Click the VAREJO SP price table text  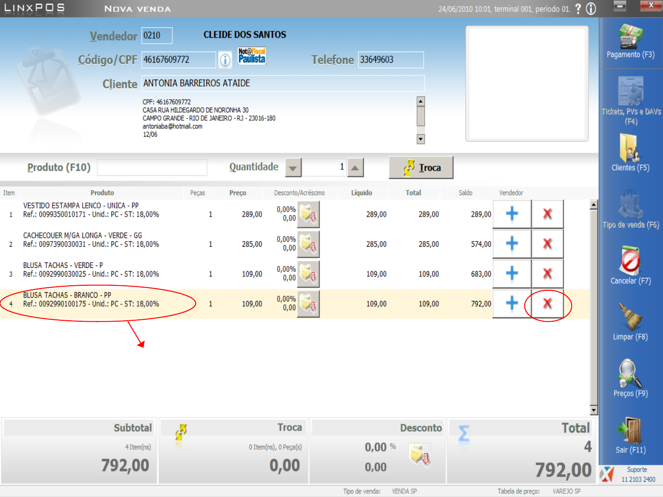pyautogui.click(x=566, y=491)
